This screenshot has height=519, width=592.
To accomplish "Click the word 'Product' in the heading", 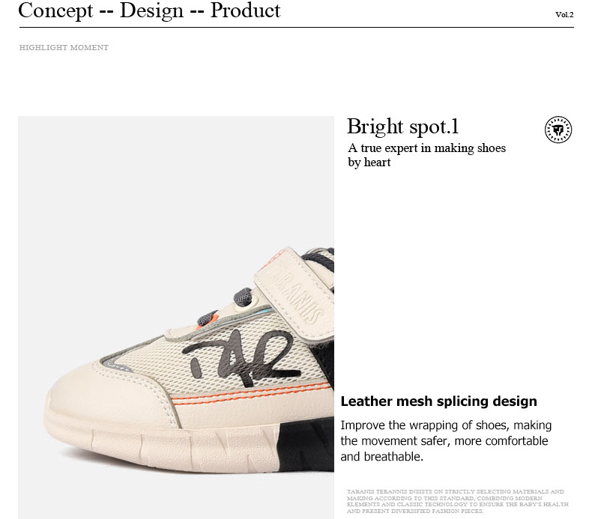I will (245, 10).
